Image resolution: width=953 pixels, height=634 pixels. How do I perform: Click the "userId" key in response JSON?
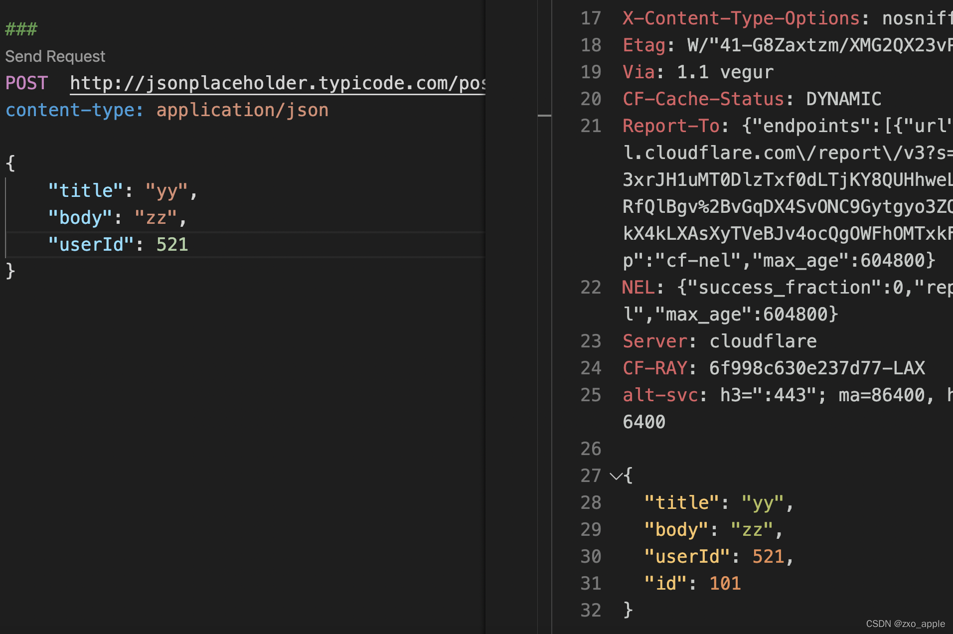(687, 557)
